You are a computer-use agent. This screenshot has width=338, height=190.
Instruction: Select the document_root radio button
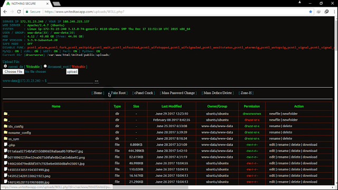tap(45, 66)
